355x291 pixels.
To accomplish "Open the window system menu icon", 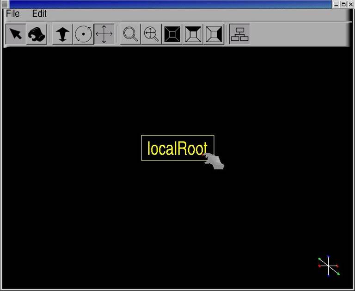I will point(5,4).
